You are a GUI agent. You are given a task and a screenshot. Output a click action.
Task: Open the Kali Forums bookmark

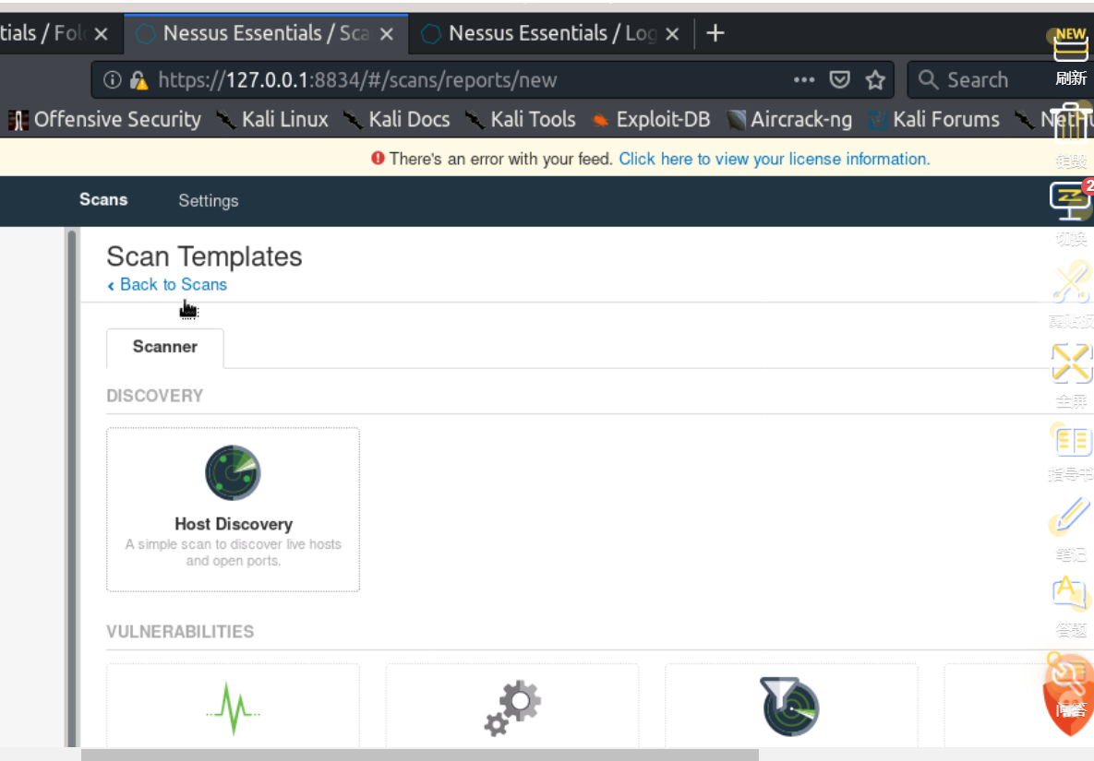[933, 120]
